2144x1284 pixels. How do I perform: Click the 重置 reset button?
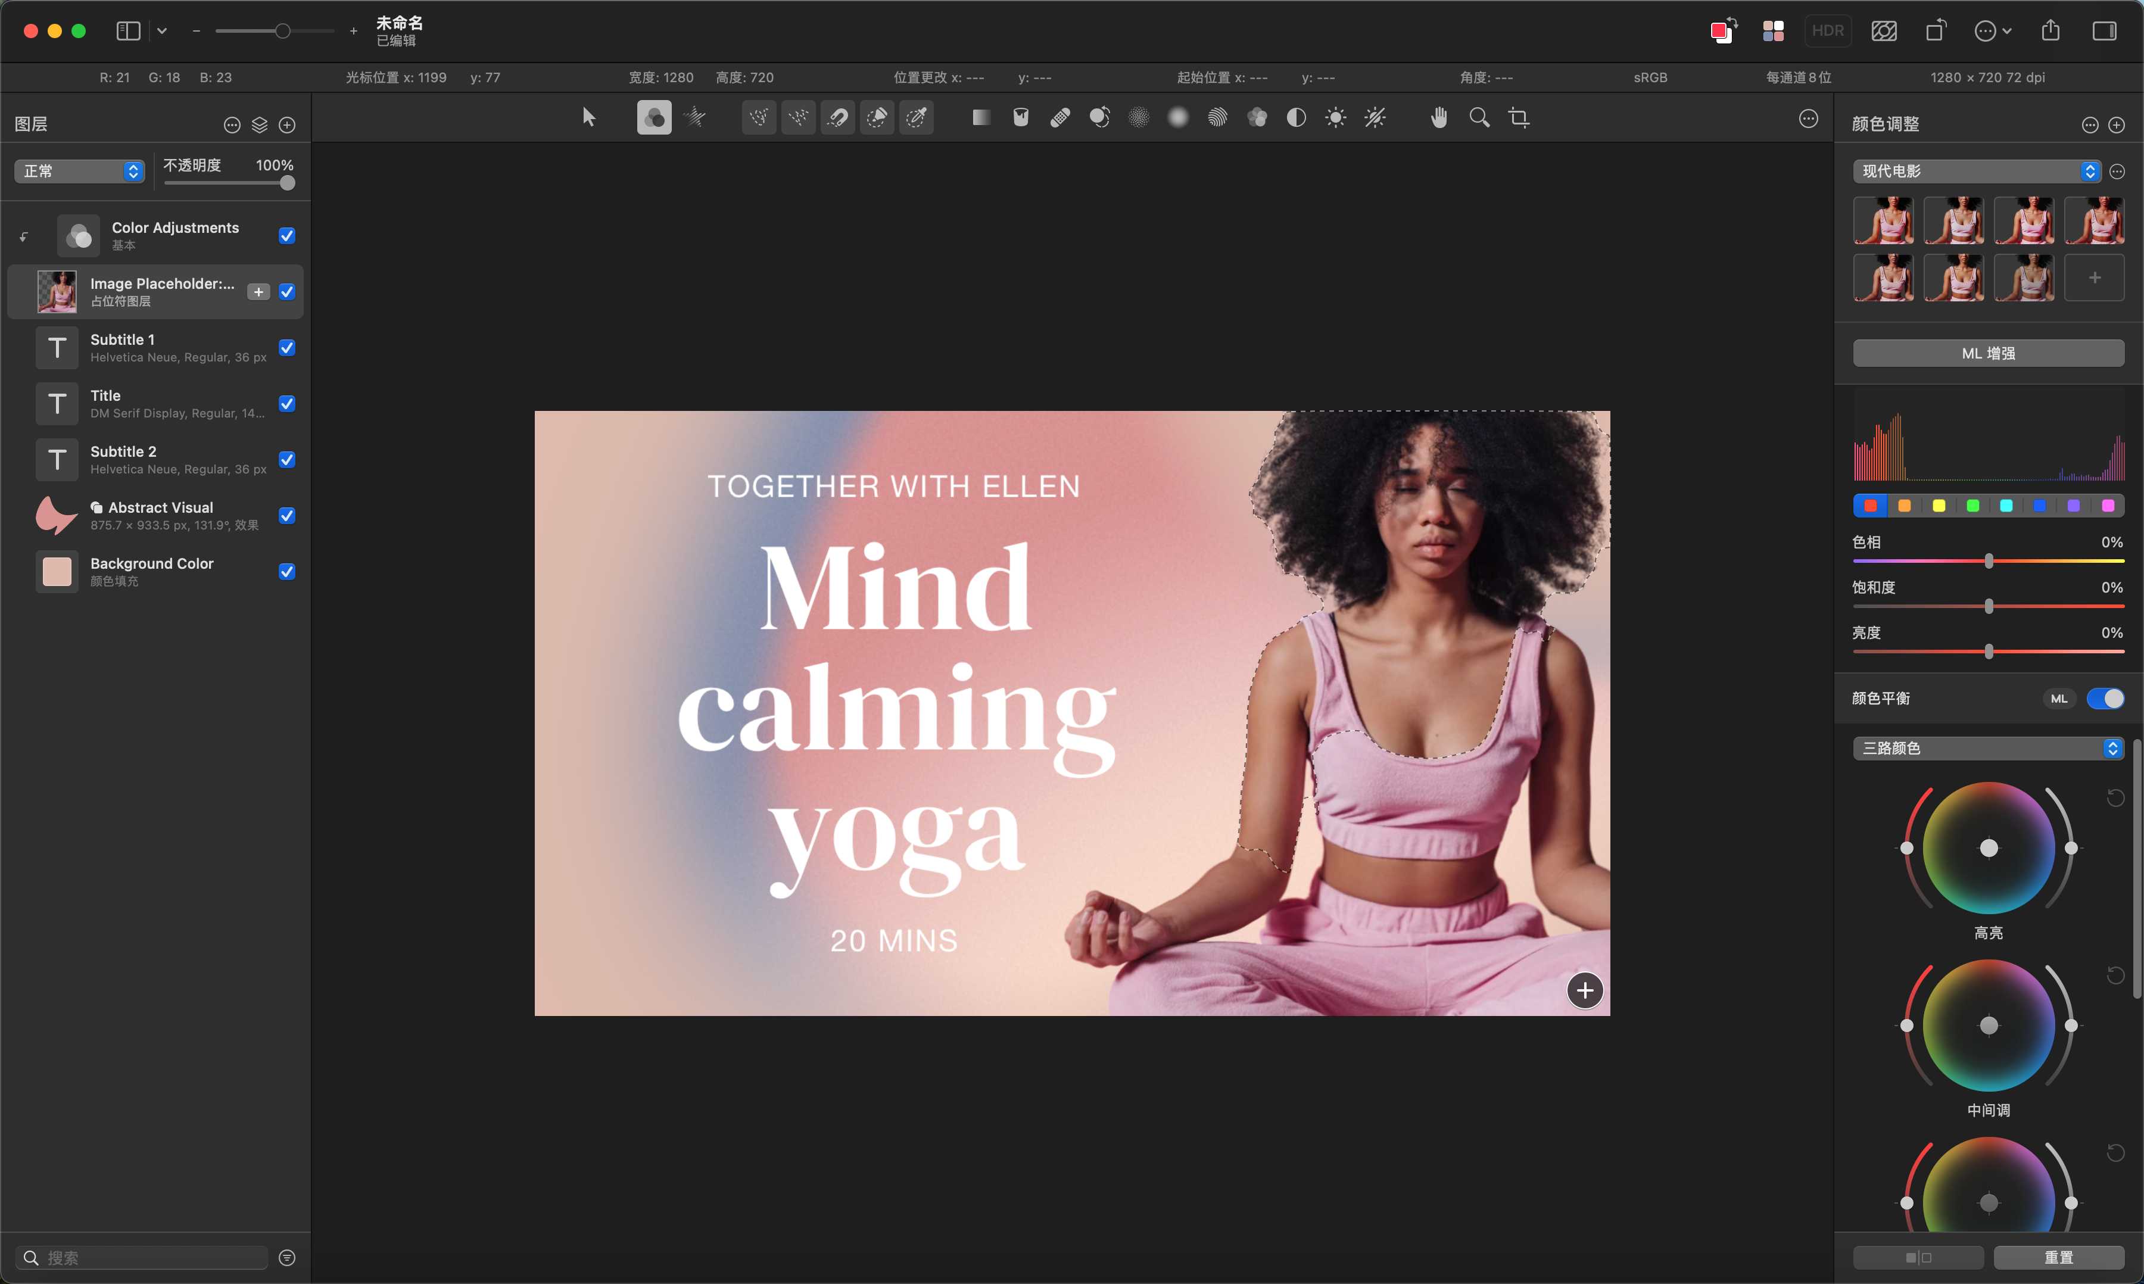pos(2058,1257)
